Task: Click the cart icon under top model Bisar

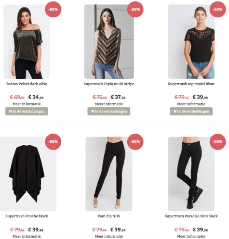Action: 175,112
